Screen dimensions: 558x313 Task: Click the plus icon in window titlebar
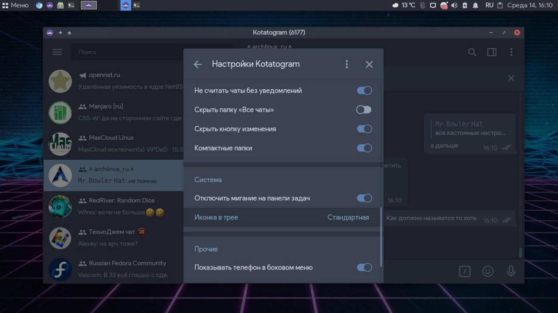(60, 33)
